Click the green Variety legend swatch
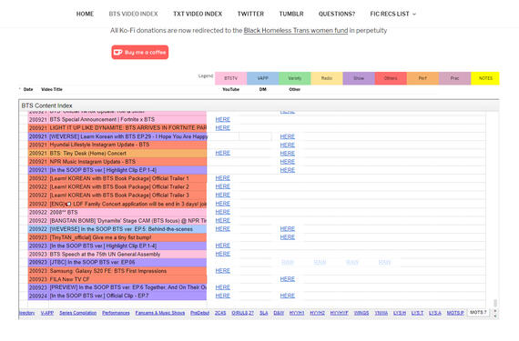This screenshot has height=341, width=519. 295,78
